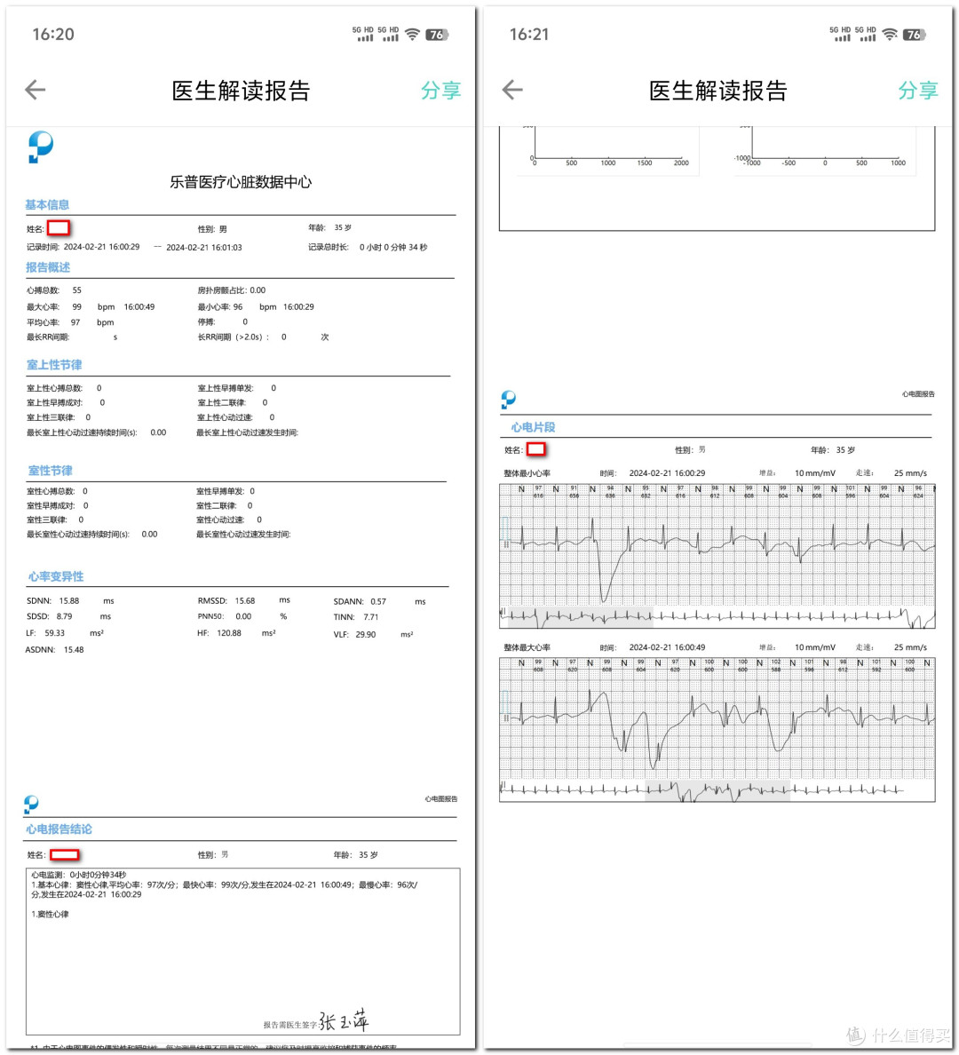Tap 心电监测 0小时0分钟34秒 line

click(79, 875)
